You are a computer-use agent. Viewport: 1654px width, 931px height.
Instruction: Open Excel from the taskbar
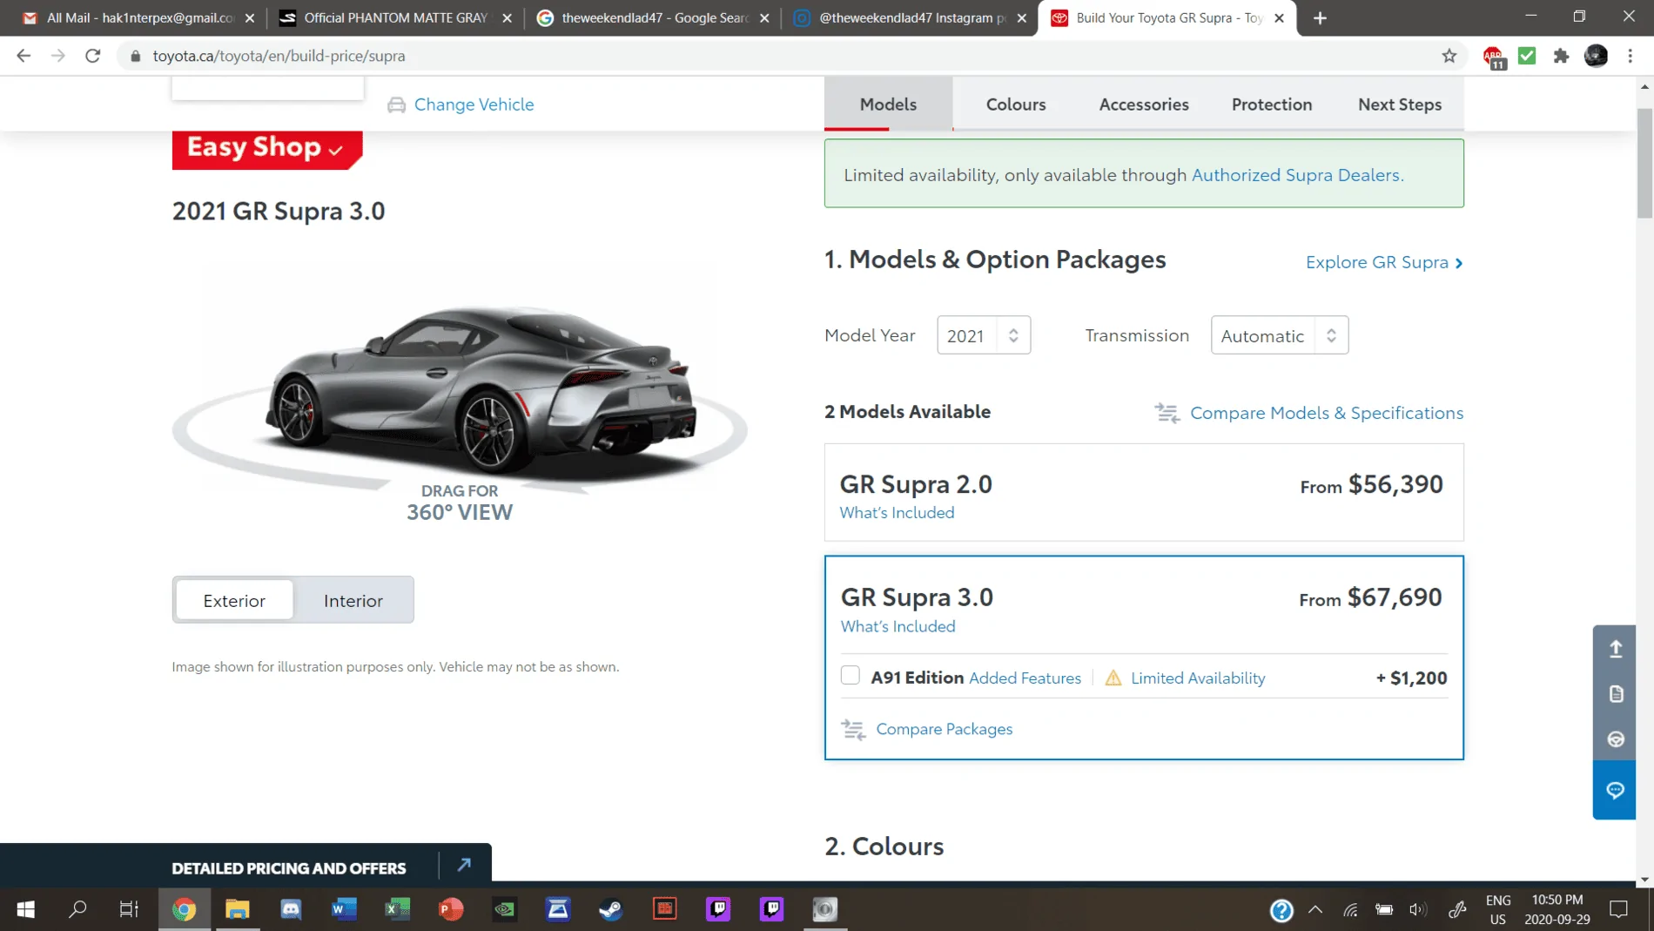(x=398, y=909)
